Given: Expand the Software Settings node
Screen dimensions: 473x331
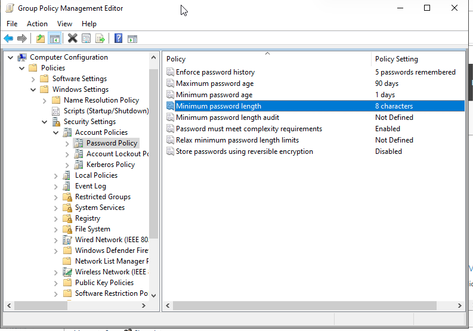Looking at the screenshot, I should point(33,79).
